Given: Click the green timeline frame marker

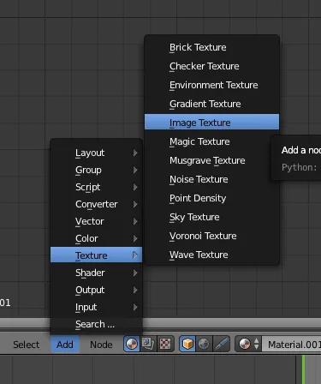Looking at the screenshot, I should (303, 369).
